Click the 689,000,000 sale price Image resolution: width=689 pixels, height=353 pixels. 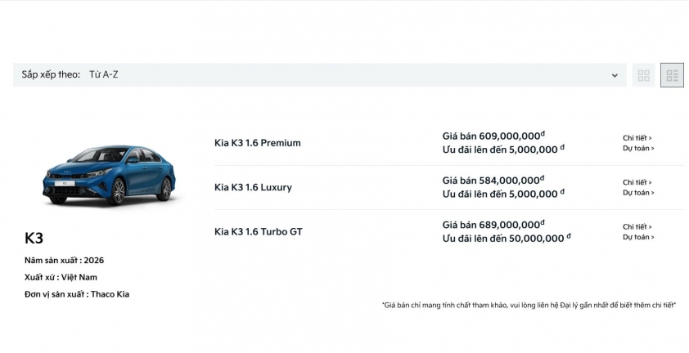493,225
